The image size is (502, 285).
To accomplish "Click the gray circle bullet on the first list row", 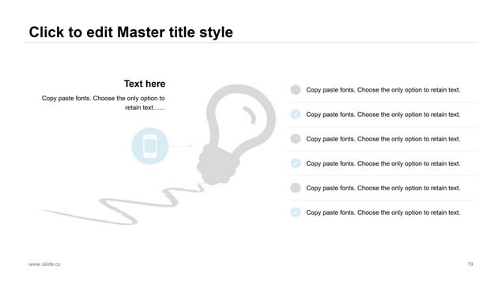I will (x=296, y=90).
